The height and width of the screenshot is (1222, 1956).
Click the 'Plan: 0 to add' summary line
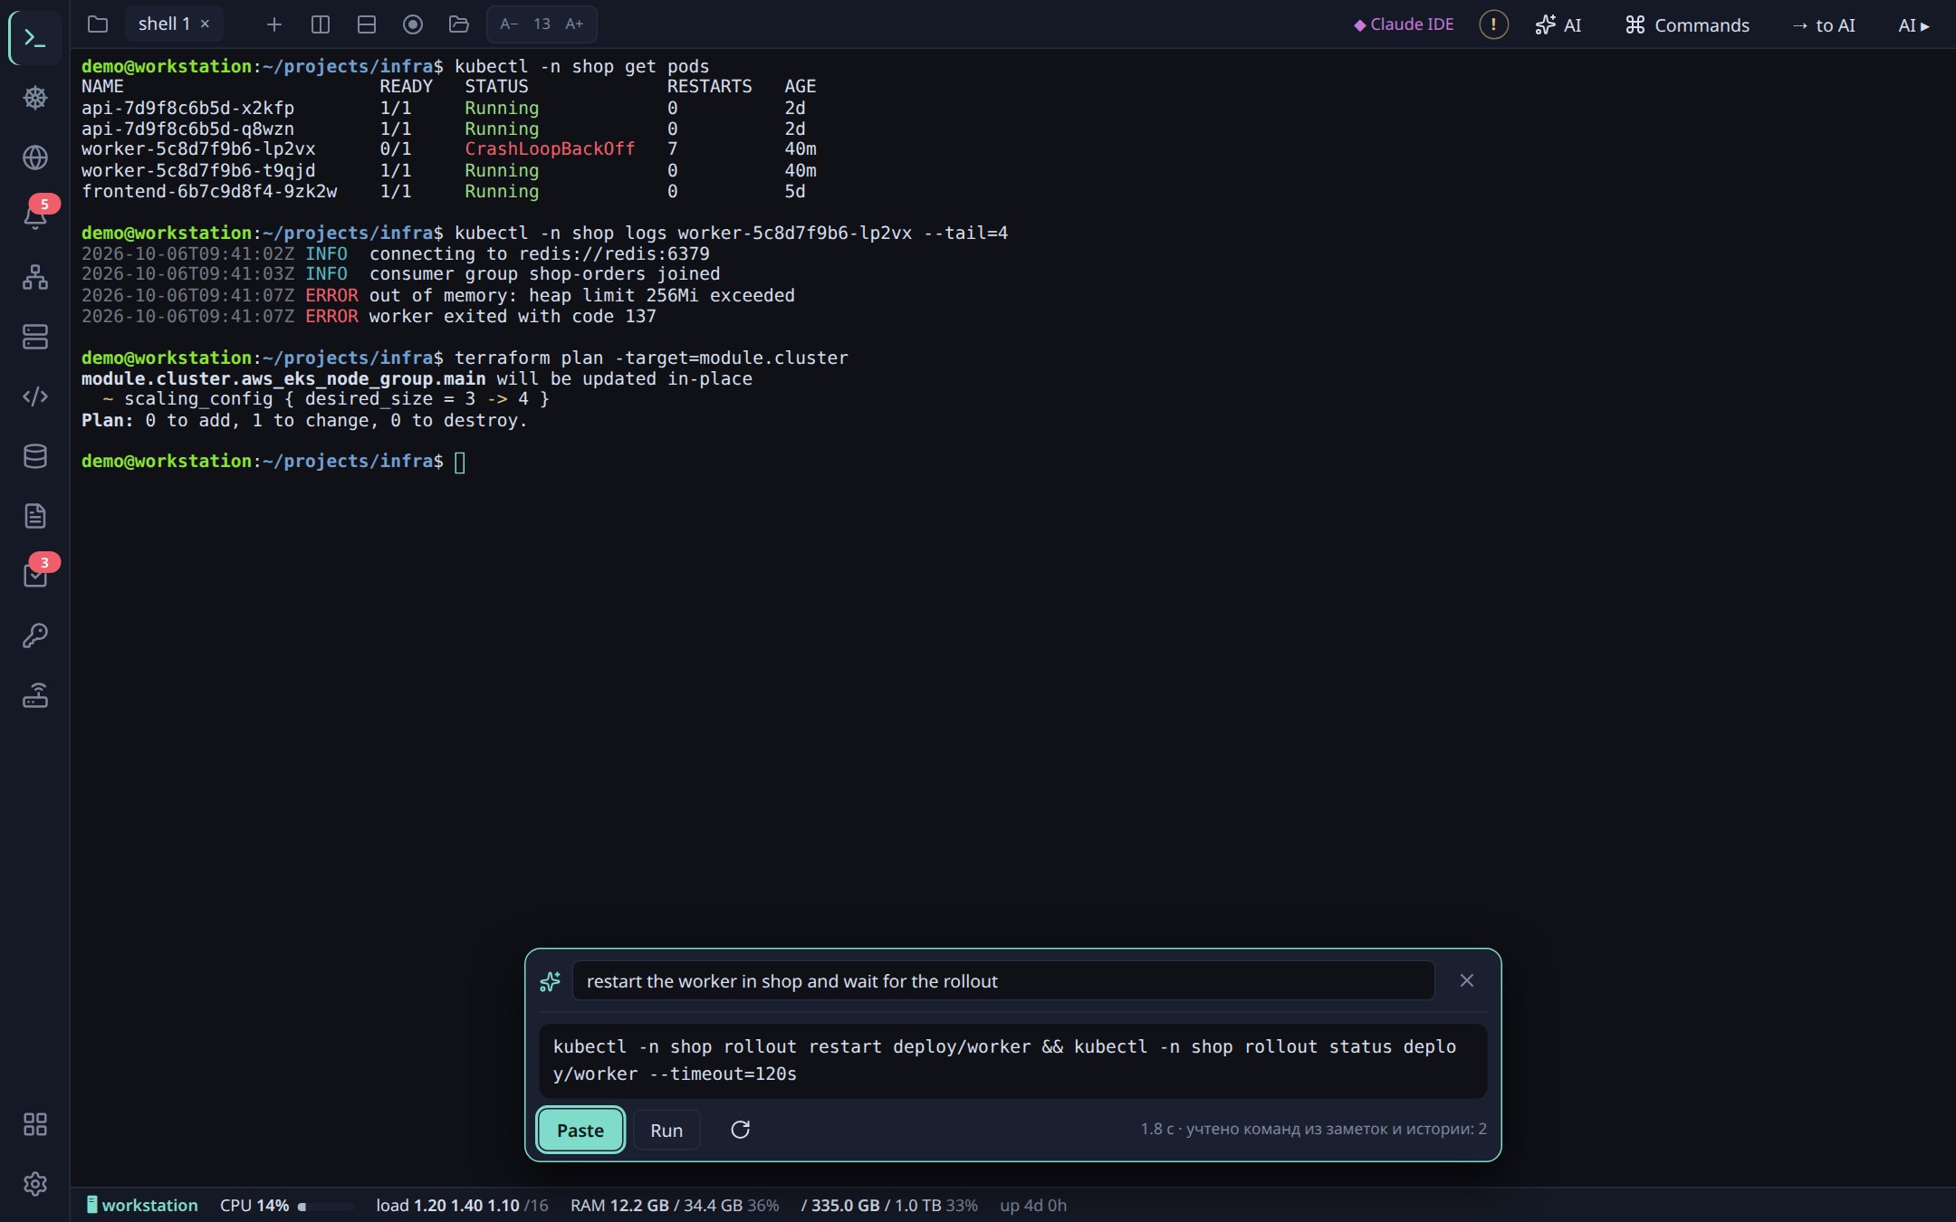point(304,420)
